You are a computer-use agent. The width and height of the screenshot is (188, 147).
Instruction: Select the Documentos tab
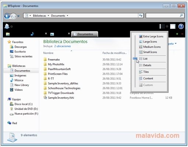(85, 34)
